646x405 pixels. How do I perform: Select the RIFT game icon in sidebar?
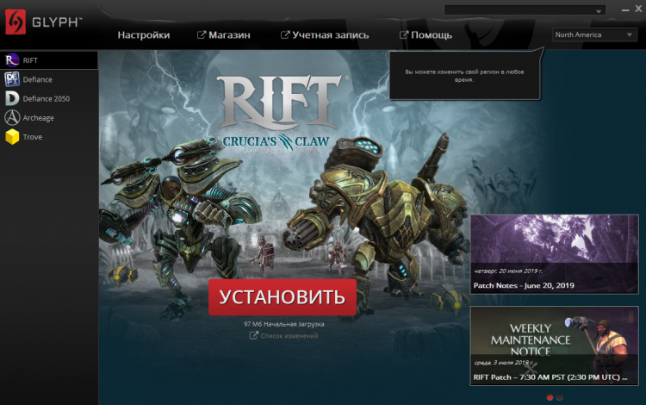click(x=11, y=60)
